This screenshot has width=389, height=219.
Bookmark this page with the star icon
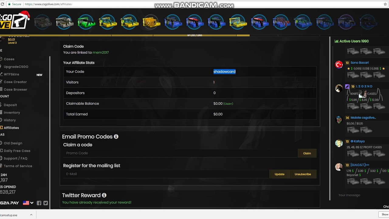(385, 4)
